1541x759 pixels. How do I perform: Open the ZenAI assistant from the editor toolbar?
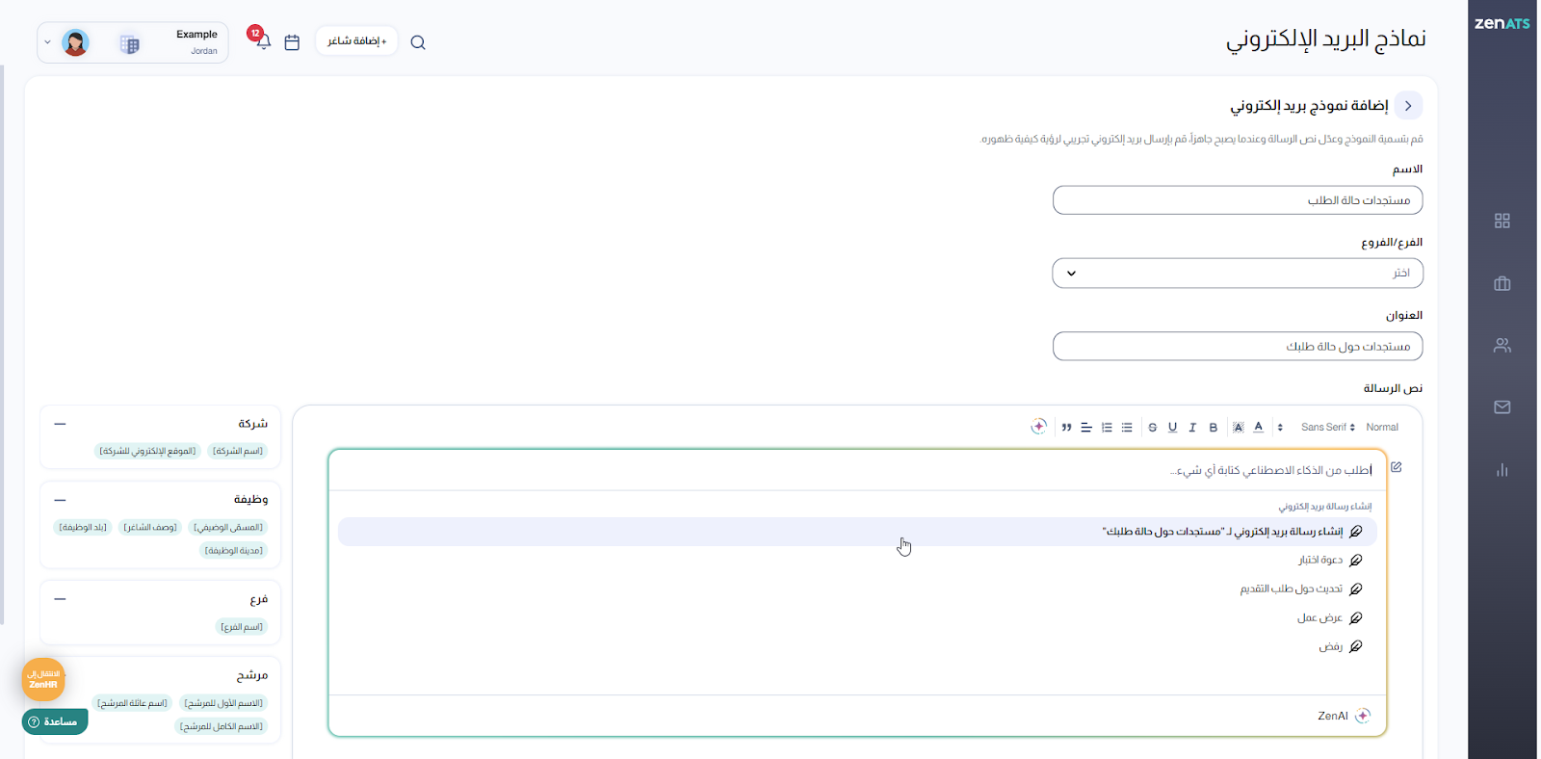[x=1038, y=427]
